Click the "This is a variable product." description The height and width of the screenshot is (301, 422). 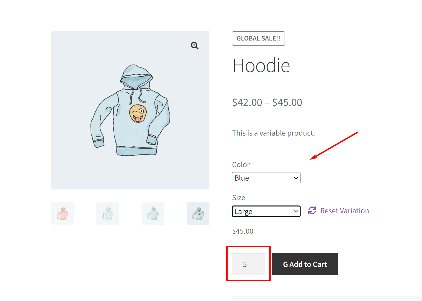tap(273, 133)
